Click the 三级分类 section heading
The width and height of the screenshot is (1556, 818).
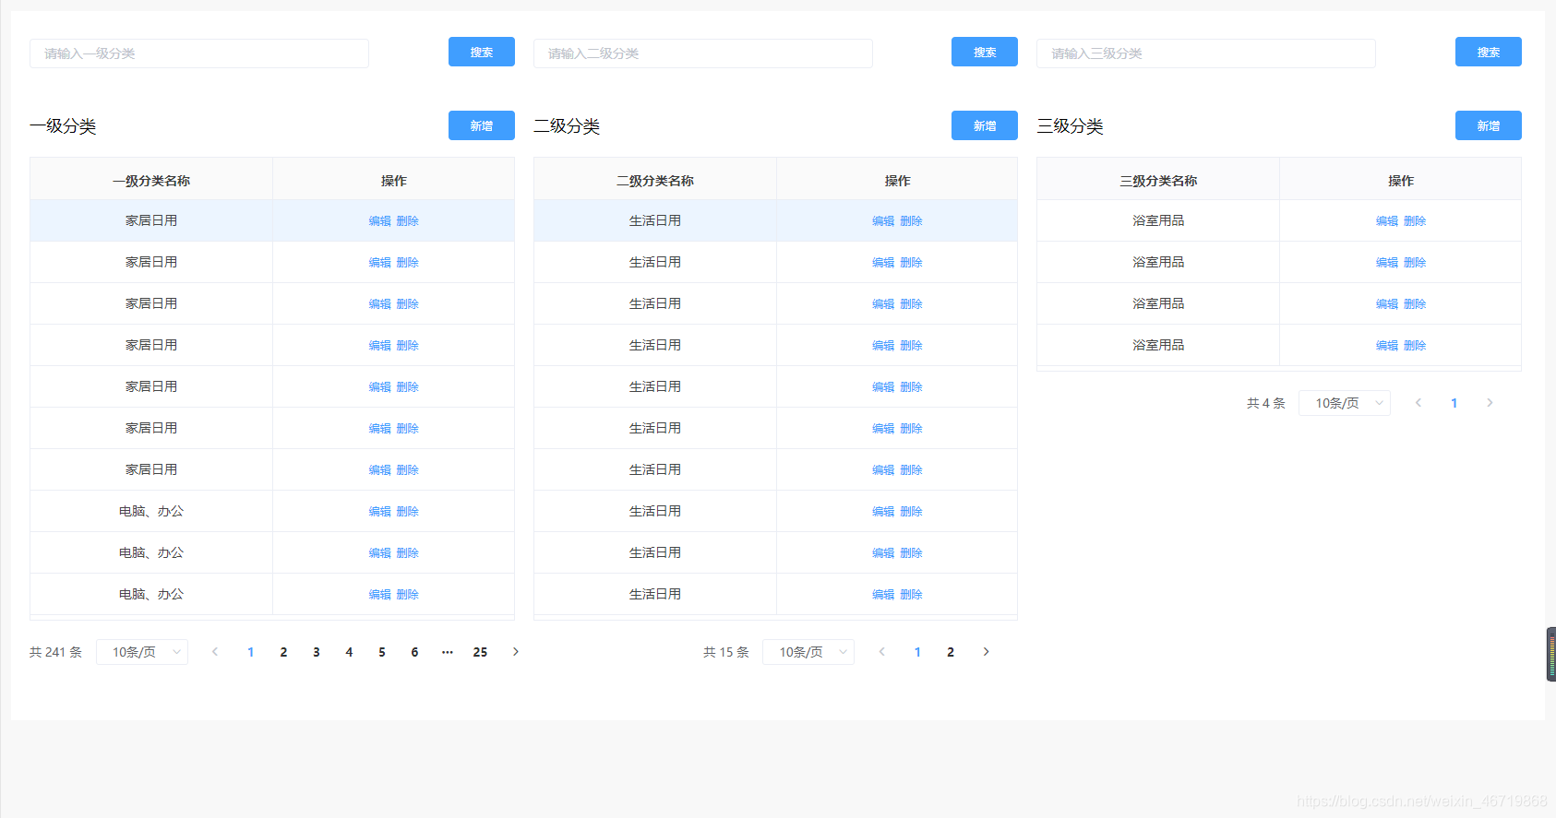coord(1070,126)
